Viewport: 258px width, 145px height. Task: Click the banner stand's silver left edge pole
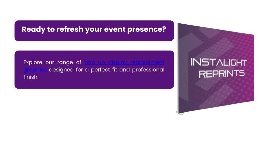click(178, 68)
